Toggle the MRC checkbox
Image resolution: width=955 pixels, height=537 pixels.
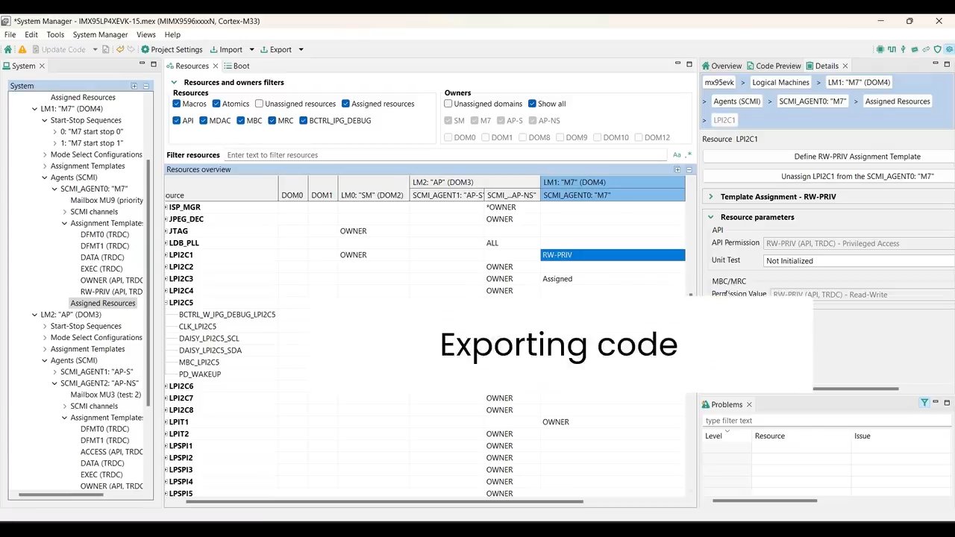[x=272, y=120]
